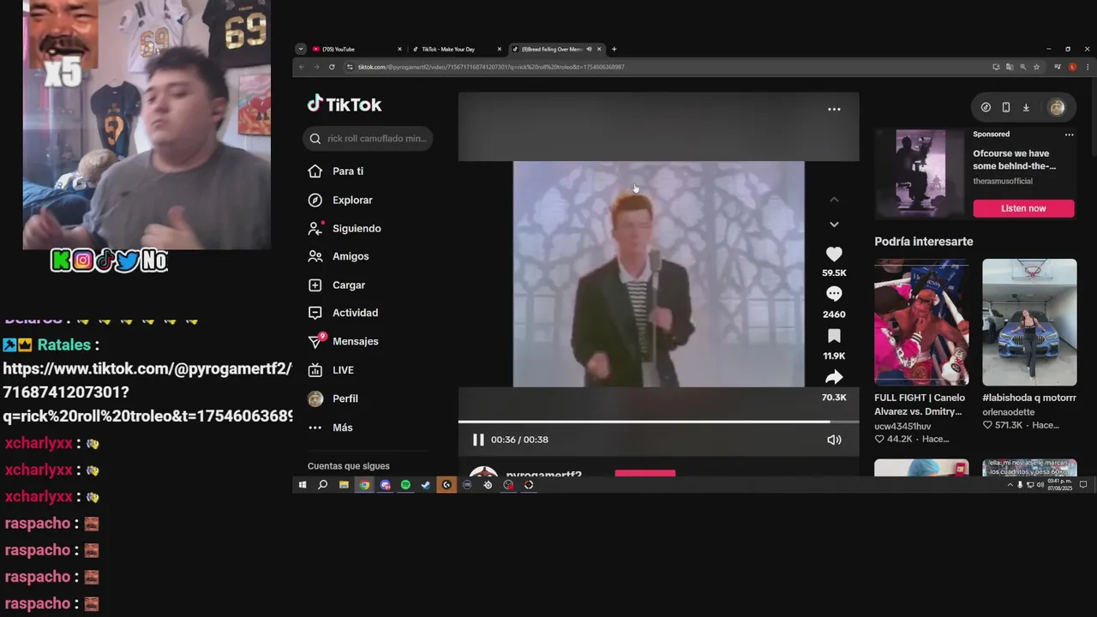Open Chrome profile avatar icon
1097x617 pixels.
(x=1072, y=67)
